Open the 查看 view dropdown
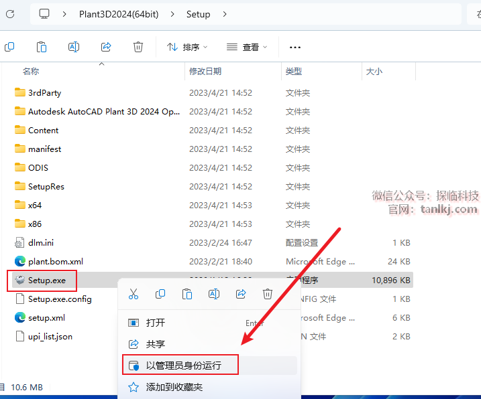 (x=247, y=47)
